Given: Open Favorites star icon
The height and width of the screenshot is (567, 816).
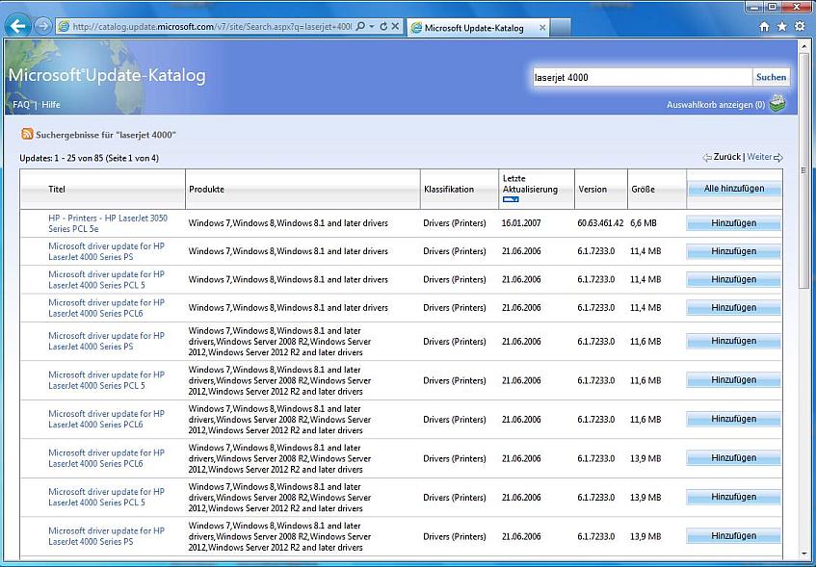Looking at the screenshot, I should click(x=781, y=27).
